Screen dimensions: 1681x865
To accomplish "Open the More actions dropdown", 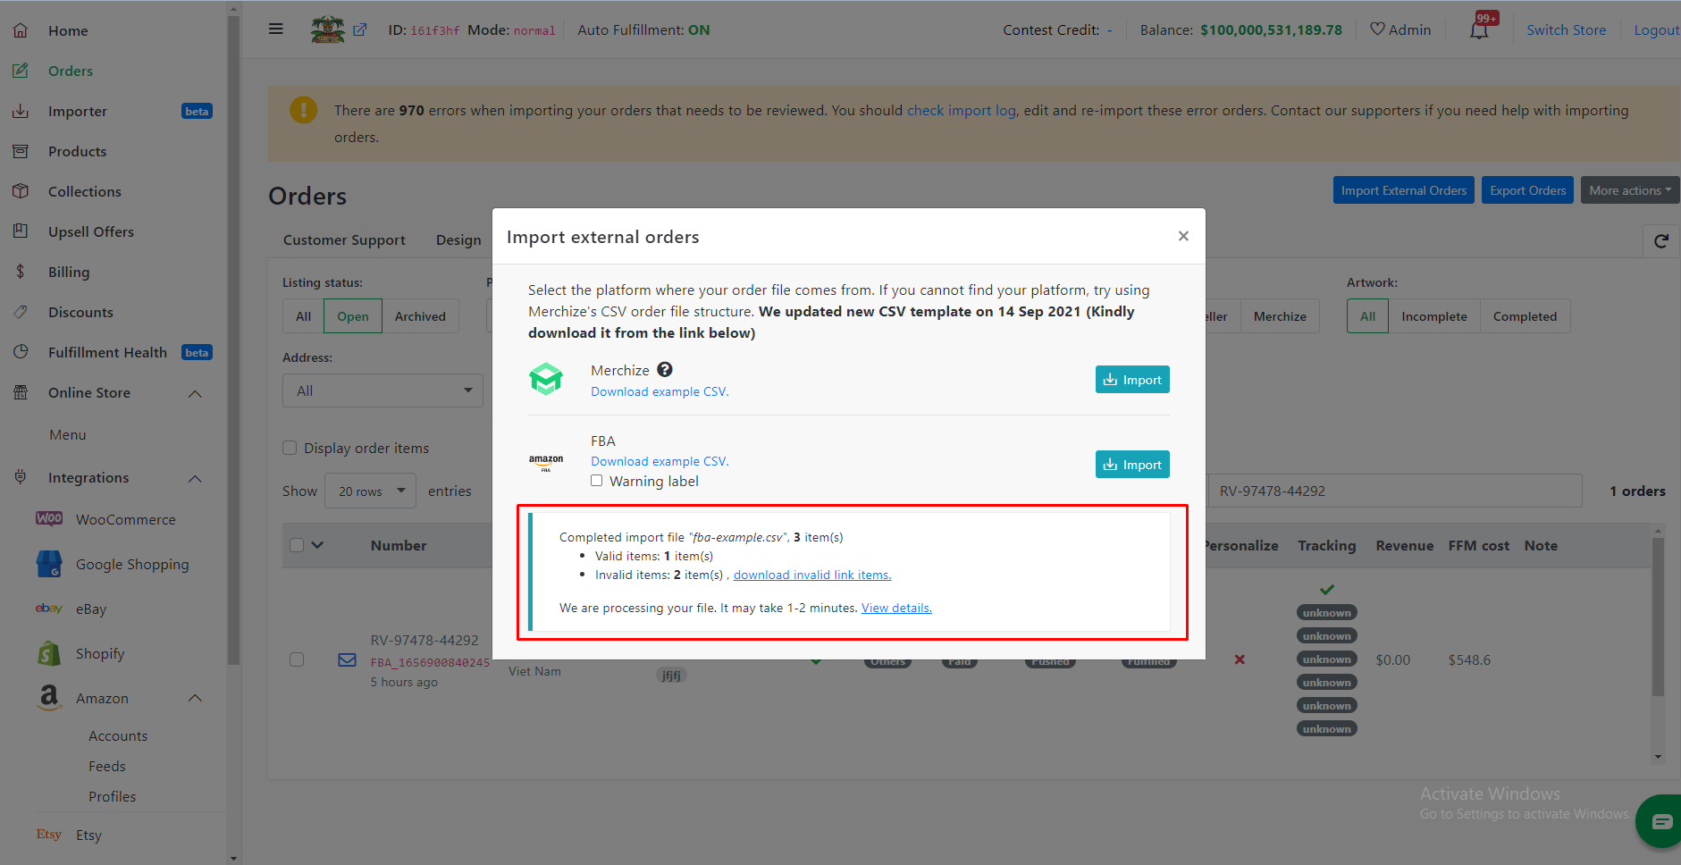I will tap(1630, 190).
